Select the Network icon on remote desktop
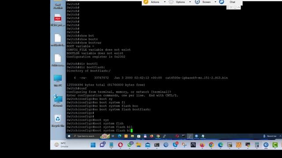Image resolution: width=282 pixels, height=158 pixels. point(58,101)
